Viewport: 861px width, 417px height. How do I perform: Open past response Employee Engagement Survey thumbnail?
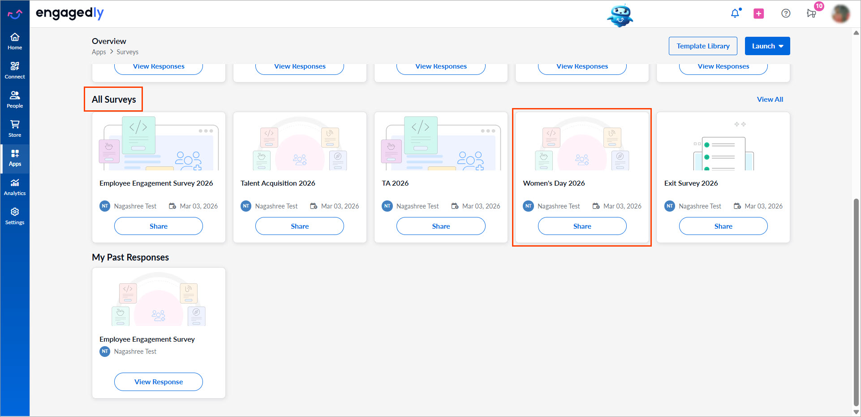[159, 299]
